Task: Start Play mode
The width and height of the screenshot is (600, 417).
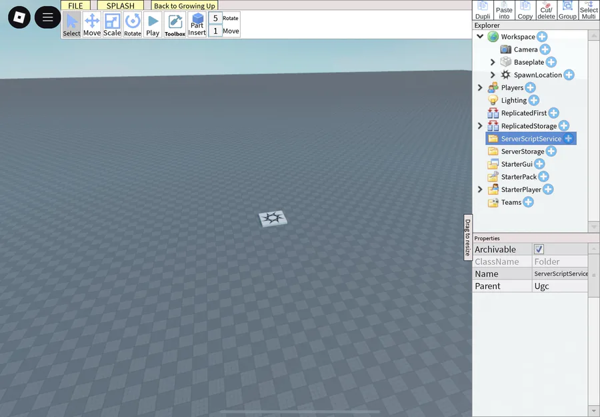Action: click(x=153, y=25)
